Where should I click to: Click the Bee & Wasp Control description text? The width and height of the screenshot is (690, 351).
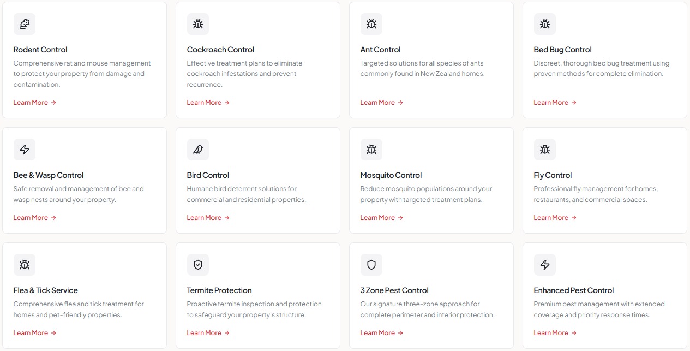click(79, 194)
